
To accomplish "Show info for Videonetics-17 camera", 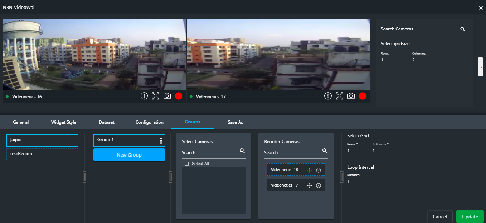I will pos(328,96).
